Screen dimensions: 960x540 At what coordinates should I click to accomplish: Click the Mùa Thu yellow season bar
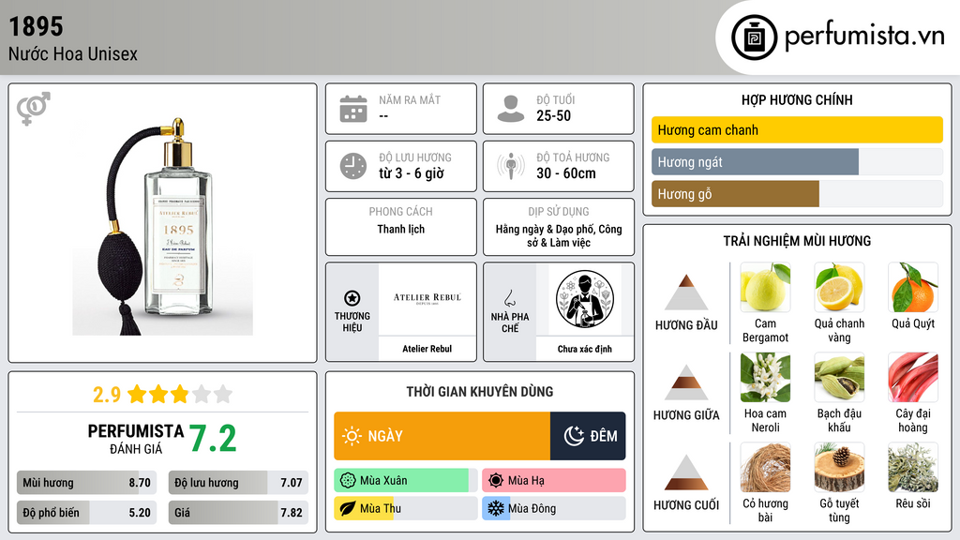pos(364,509)
